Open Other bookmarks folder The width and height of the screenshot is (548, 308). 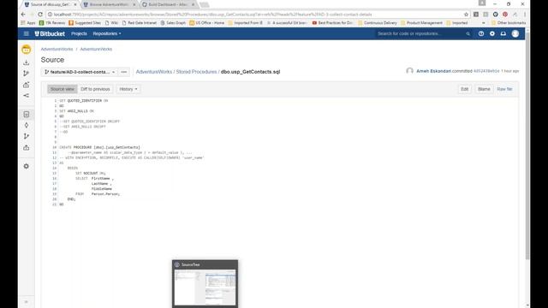tap(509, 23)
